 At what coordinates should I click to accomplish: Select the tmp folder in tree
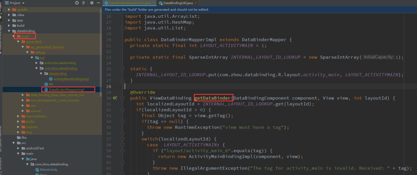(x=29, y=132)
